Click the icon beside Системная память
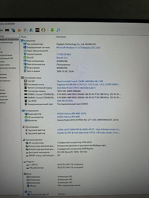This screenshot has height=198, width=149. coord(25,91)
